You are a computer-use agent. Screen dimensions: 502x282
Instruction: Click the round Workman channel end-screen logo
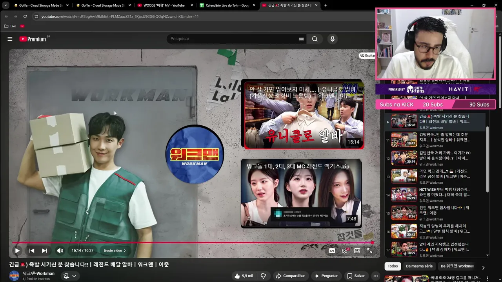pos(195,155)
